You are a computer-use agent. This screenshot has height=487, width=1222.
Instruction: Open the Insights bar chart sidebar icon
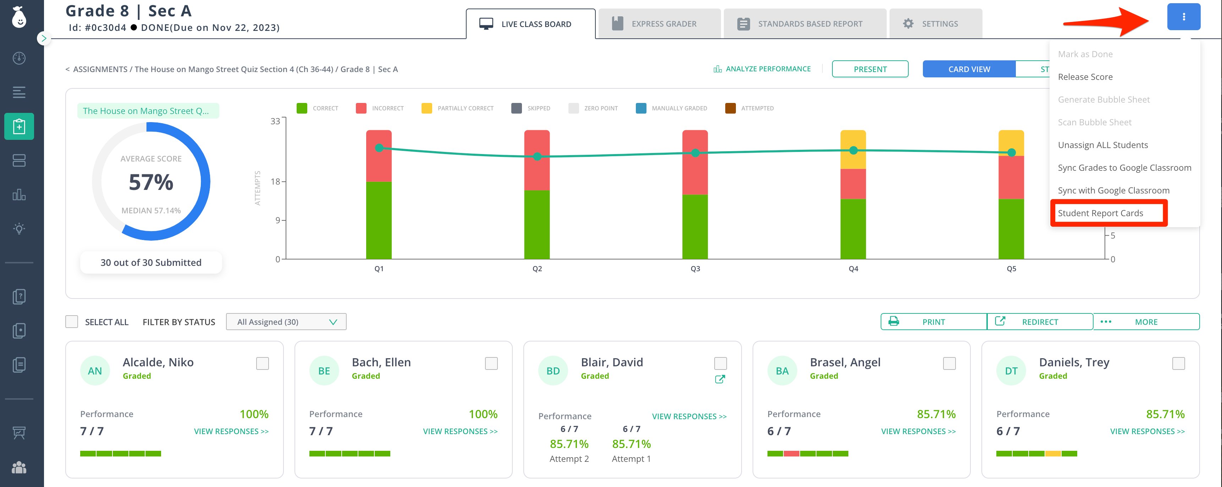pyautogui.click(x=19, y=195)
